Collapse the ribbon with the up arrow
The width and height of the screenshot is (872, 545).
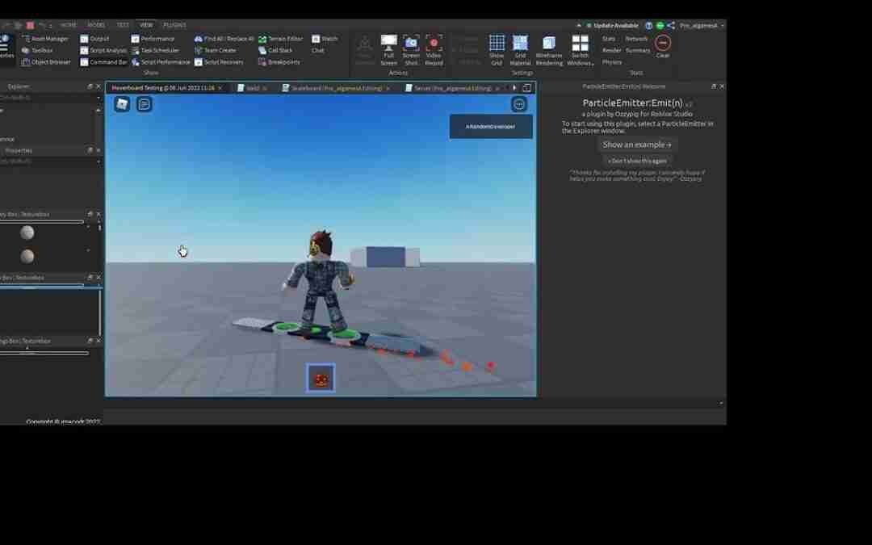pyautogui.click(x=579, y=26)
